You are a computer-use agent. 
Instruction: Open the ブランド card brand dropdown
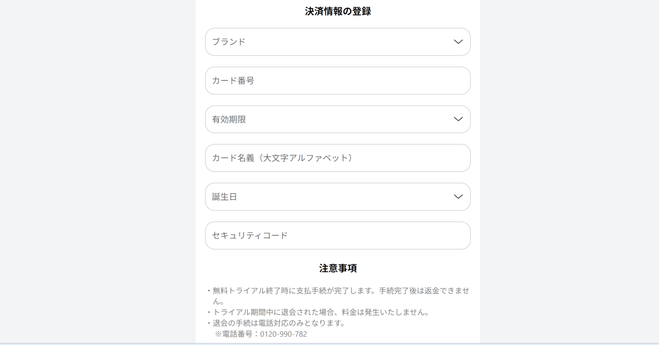click(x=337, y=42)
